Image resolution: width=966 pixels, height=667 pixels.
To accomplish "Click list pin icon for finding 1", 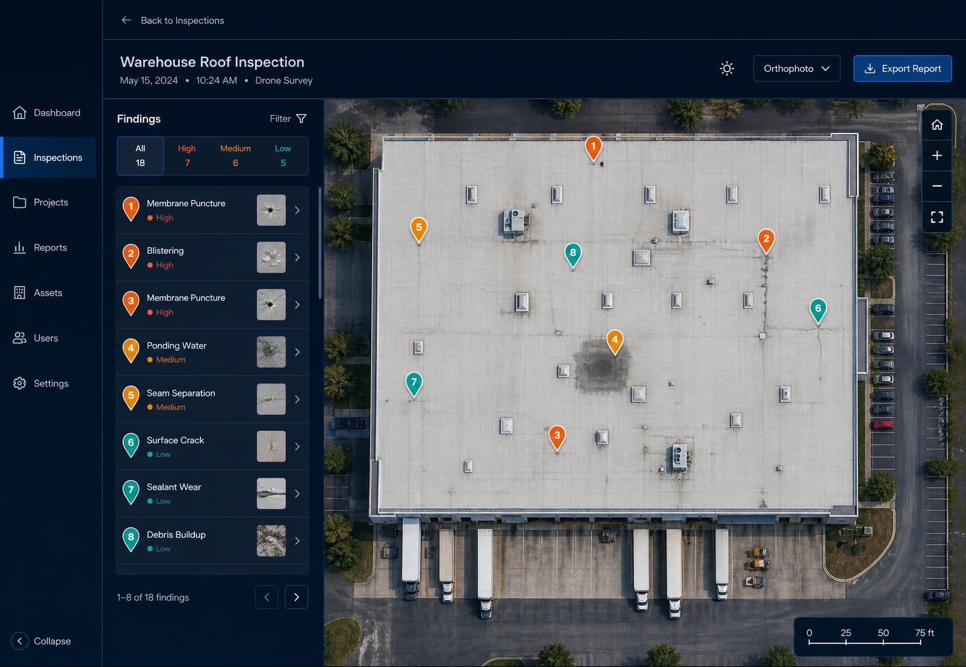I will (131, 208).
